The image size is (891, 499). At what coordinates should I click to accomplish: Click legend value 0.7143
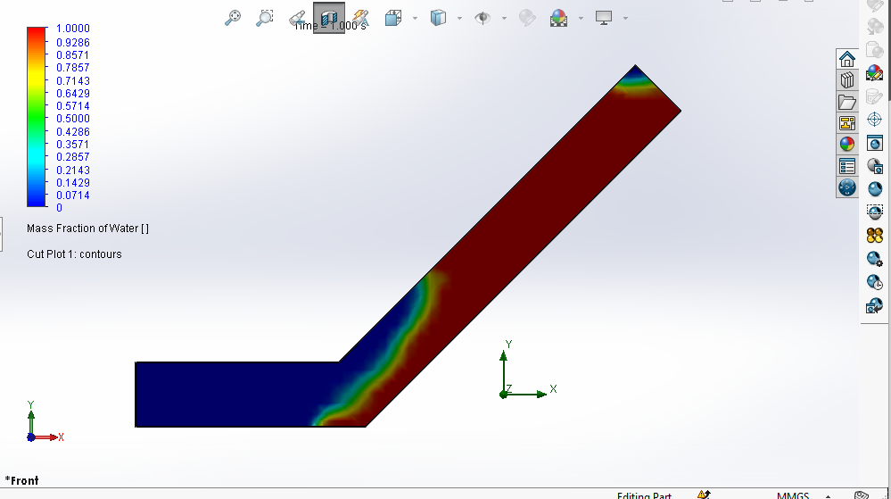pyautogui.click(x=73, y=81)
